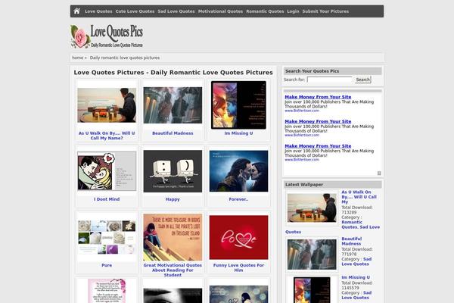
Task: Click Sad Love Quotes category under Im Missing U
Action: [356, 295]
